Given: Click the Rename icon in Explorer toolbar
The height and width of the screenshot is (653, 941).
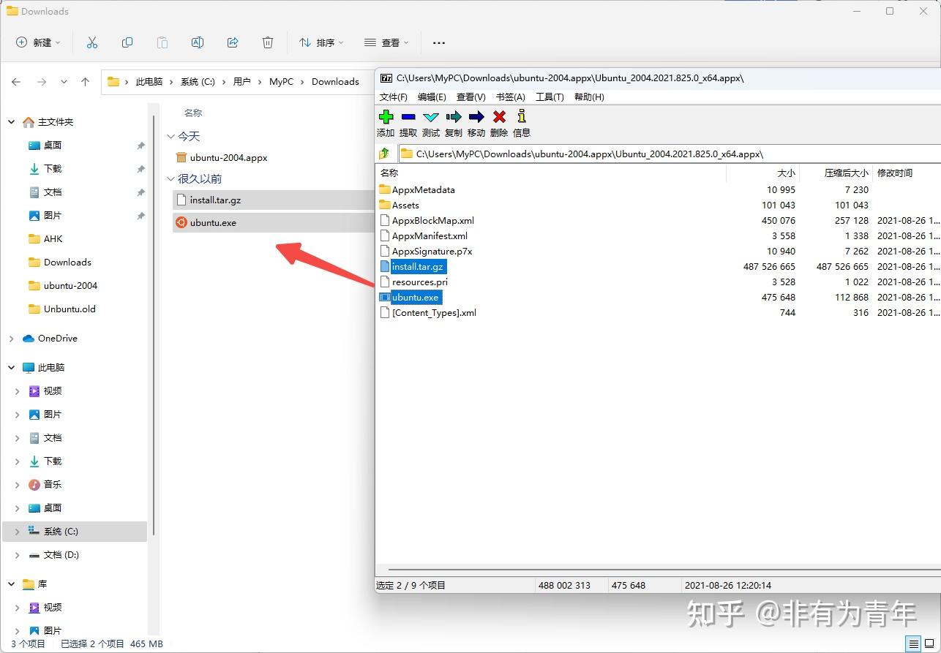Looking at the screenshot, I should [198, 42].
